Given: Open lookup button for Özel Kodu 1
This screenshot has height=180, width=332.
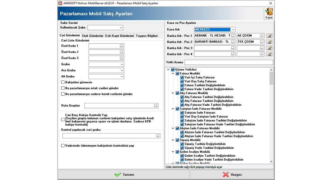Looking at the screenshot, I should tap(121, 46).
